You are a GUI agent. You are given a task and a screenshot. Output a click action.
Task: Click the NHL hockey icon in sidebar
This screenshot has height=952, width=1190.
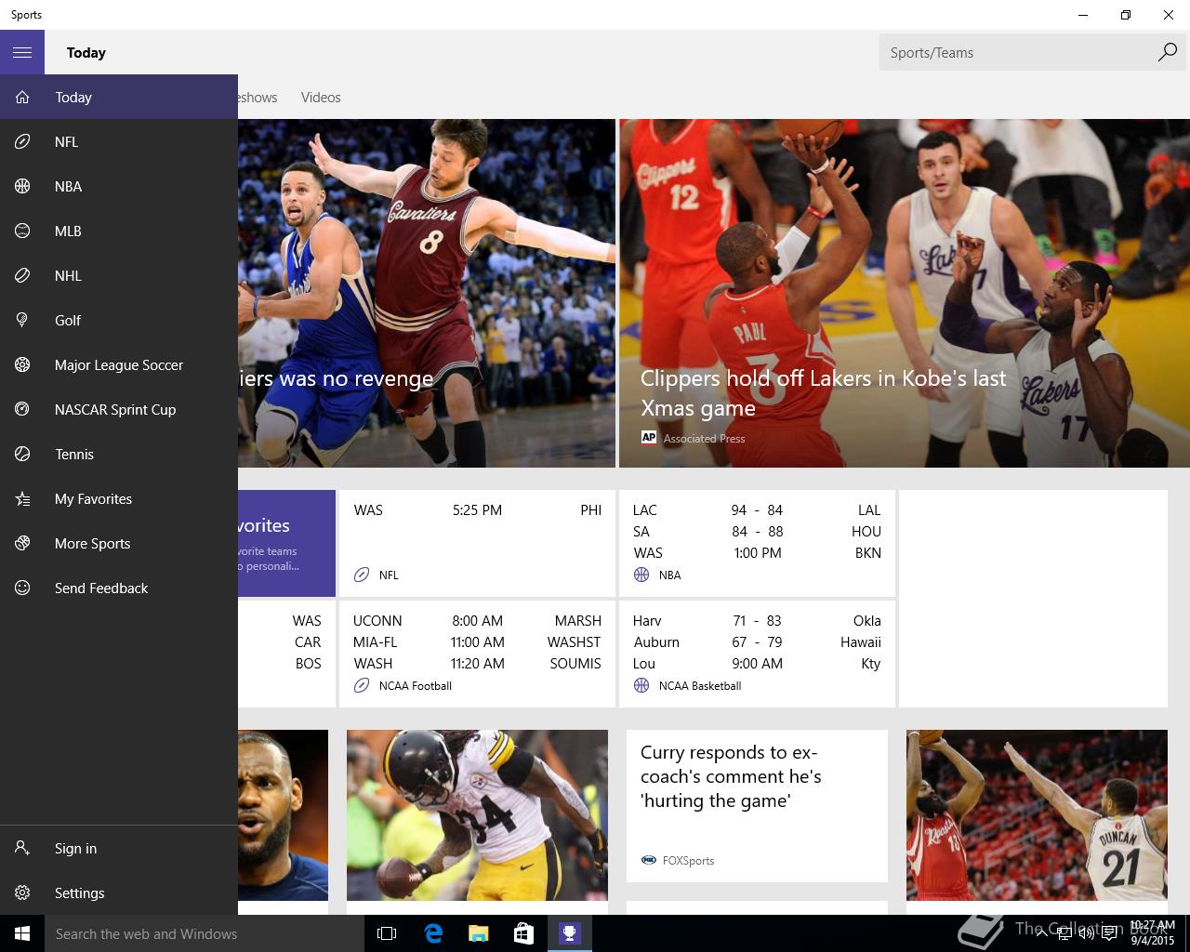click(x=22, y=276)
